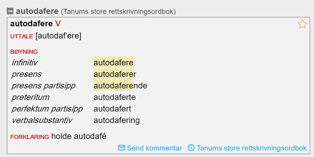Click the BØYNING section label

(x=24, y=52)
